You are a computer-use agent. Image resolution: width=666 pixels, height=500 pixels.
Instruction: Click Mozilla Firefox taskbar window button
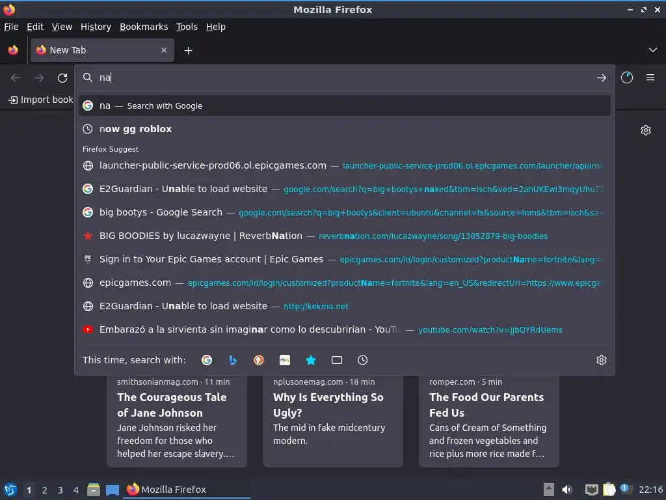[x=187, y=490]
